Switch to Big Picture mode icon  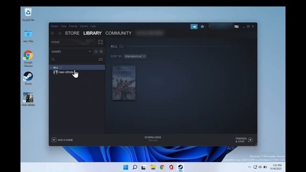click(x=237, y=27)
